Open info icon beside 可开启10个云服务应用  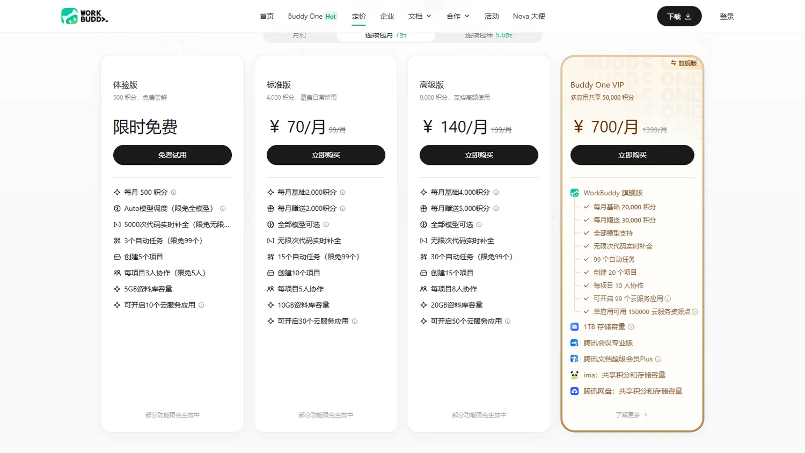click(201, 305)
